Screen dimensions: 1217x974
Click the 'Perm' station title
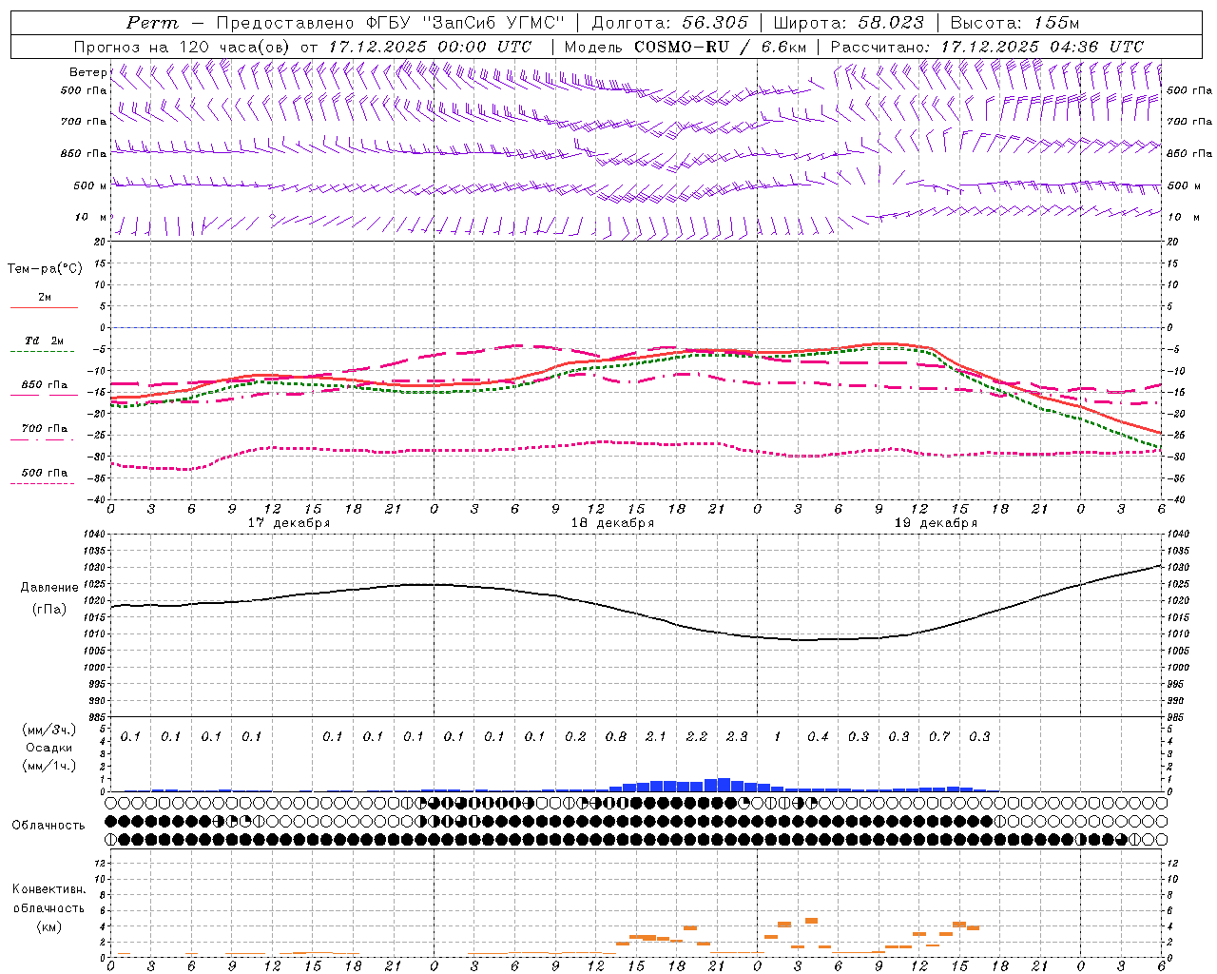pyautogui.click(x=152, y=23)
